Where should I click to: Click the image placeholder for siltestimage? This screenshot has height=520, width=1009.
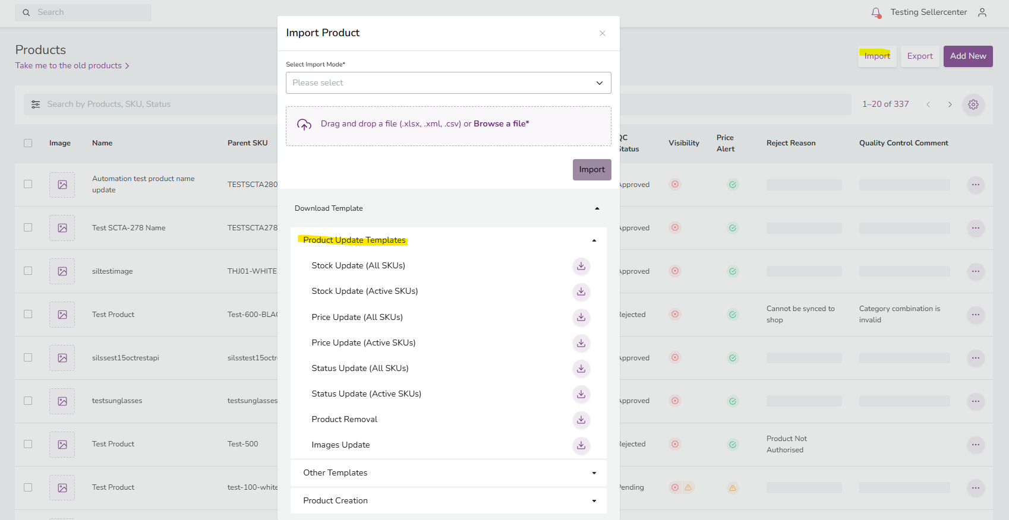pyautogui.click(x=62, y=271)
